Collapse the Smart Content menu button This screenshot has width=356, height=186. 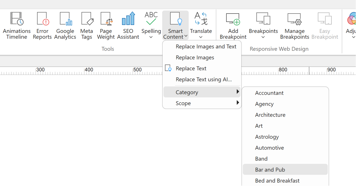click(x=175, y=26)
